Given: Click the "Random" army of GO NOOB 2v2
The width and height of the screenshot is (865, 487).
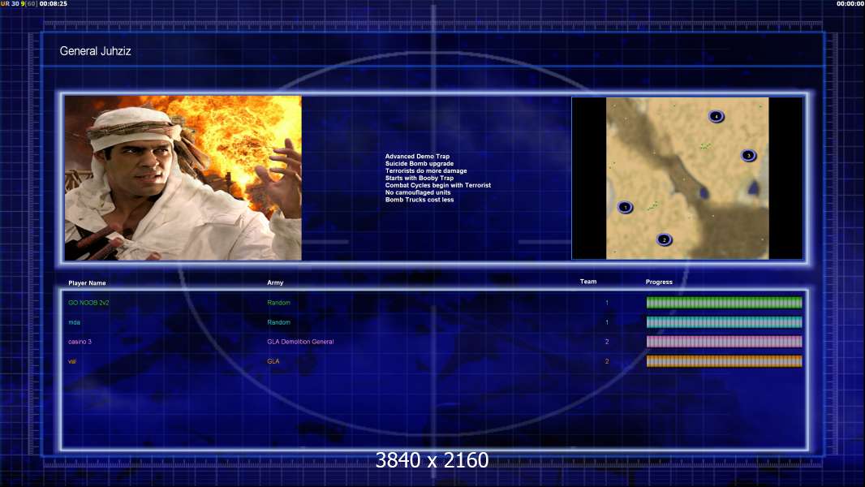Looking at the screenshot, I should [x=278, y=303].
